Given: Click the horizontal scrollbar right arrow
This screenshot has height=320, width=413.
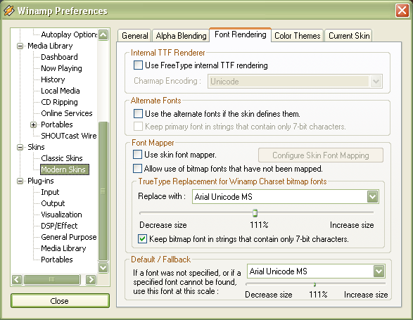Looking at the screenshot, I should pyautogui.click(x=91, y=279).
